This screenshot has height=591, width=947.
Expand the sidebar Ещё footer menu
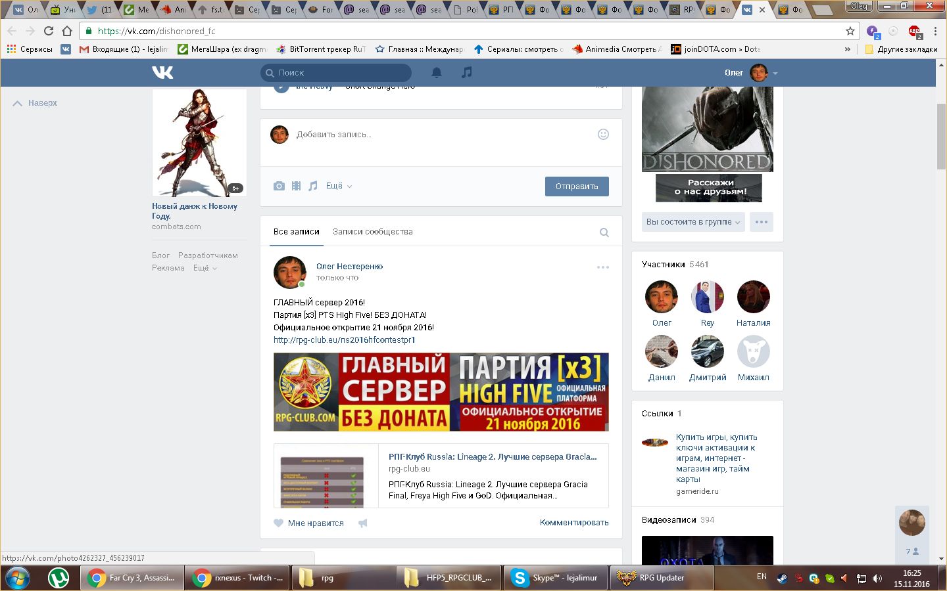(x=205, y=268)
